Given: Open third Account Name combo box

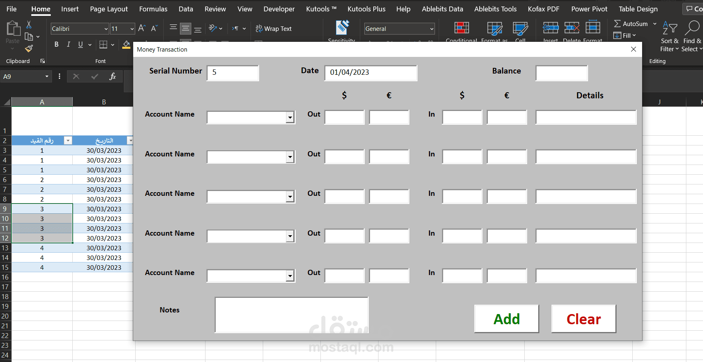Looking at the screenshot, I should pos(290,197).
